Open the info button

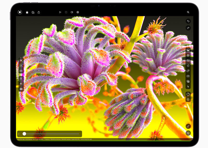coord(188,133)
